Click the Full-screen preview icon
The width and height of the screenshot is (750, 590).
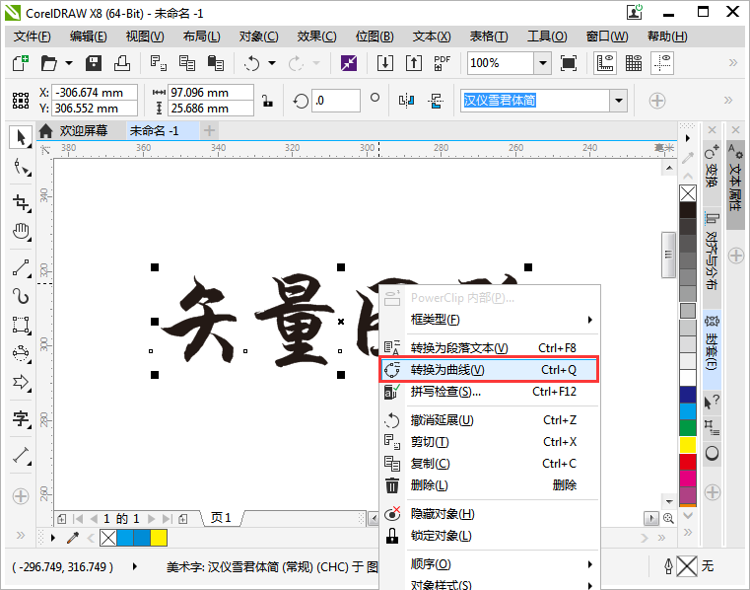[x=569, y=63]
